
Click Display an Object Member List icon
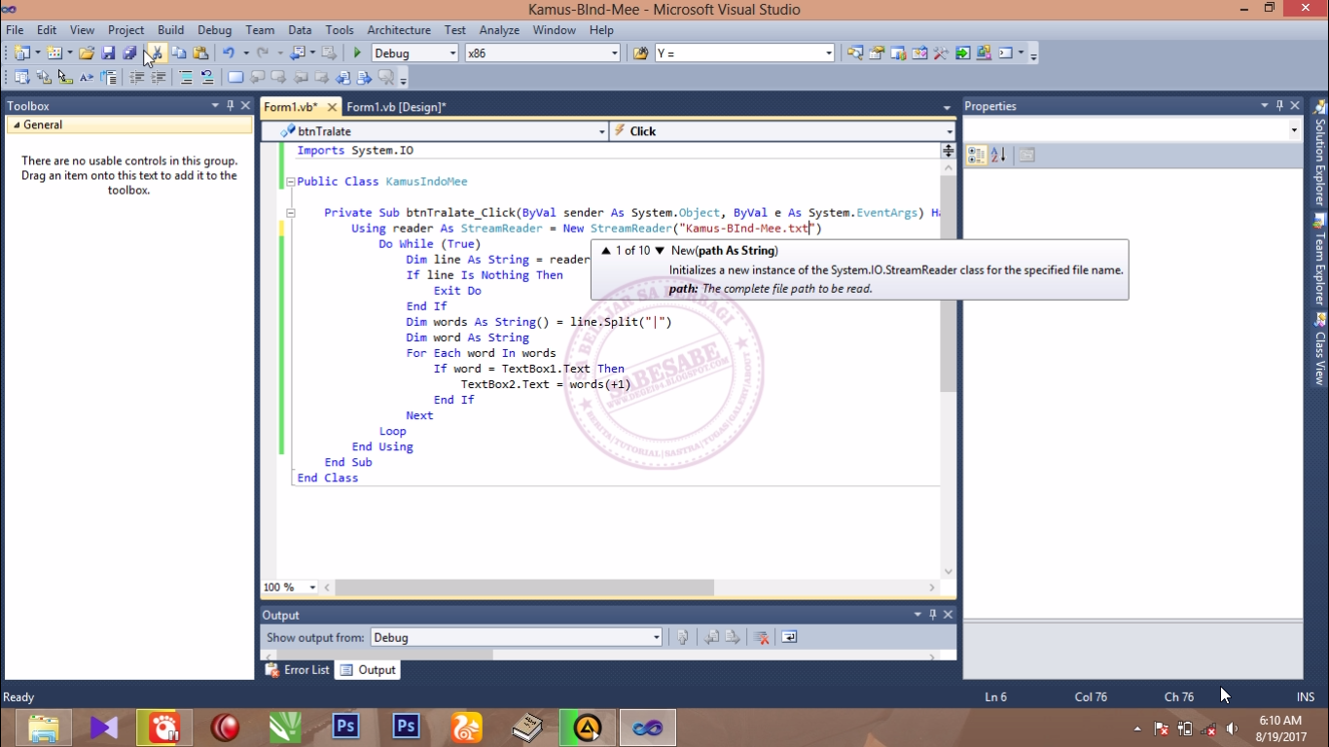(21, 78)
